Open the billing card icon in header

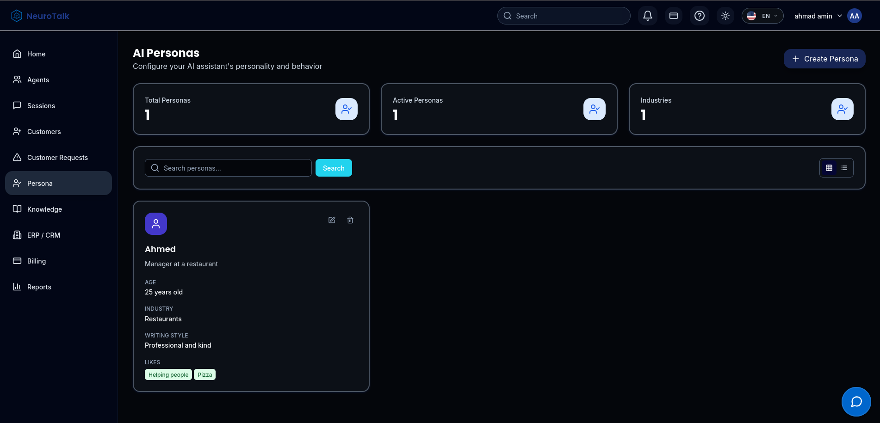point(673,16)
